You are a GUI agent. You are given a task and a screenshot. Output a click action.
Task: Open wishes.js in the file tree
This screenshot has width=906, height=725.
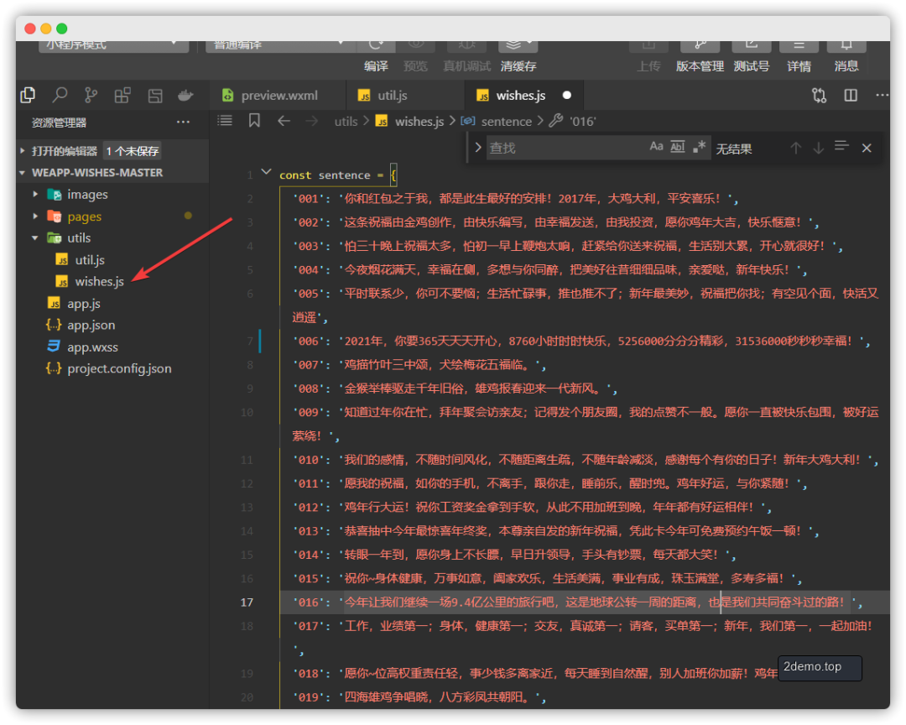click(x=99, y=282)
